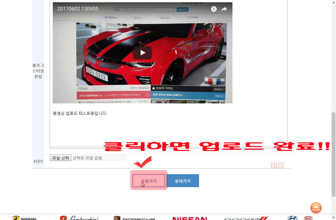
Task: Click the Kia brand logo
Action: click(308, 218)
